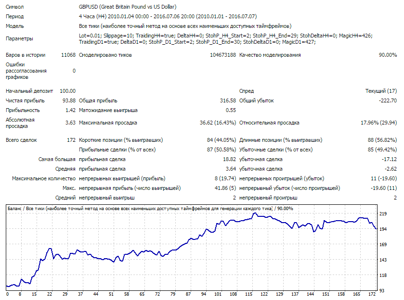Click the 'Начальный депозит' label
This screenshot has height=300, width=404.
(29, 91)
